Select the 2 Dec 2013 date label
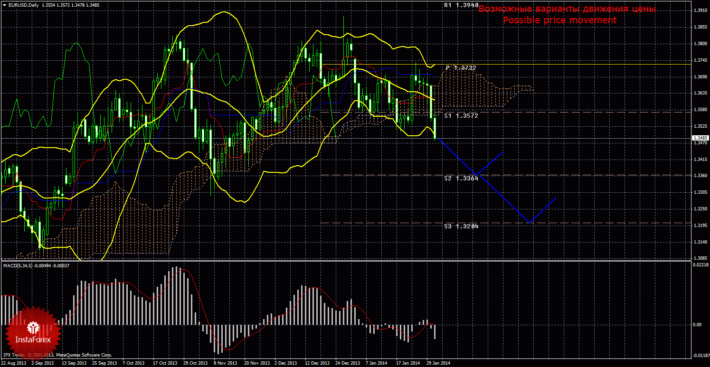Image resolution: width=710 pixels, height=367 pixels. [x=286, y=363]
